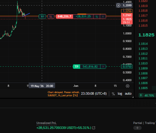Cancel the TP 543,816.82 order
The width and height of the screenshot is (156, 133).
click(x=103, y=67)
